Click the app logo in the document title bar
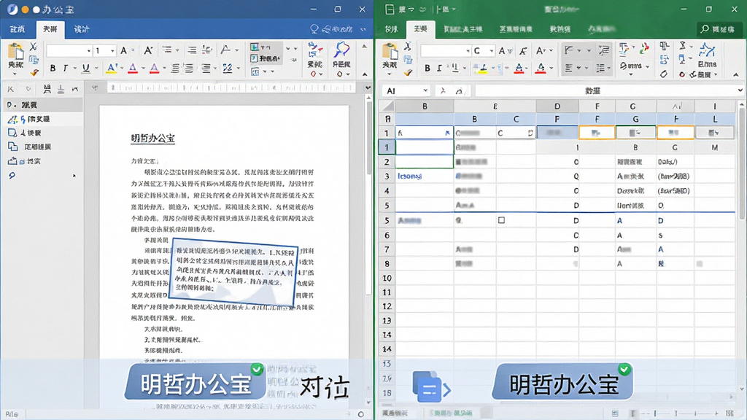Screen dimensions: 747x420 pos(13,9)
